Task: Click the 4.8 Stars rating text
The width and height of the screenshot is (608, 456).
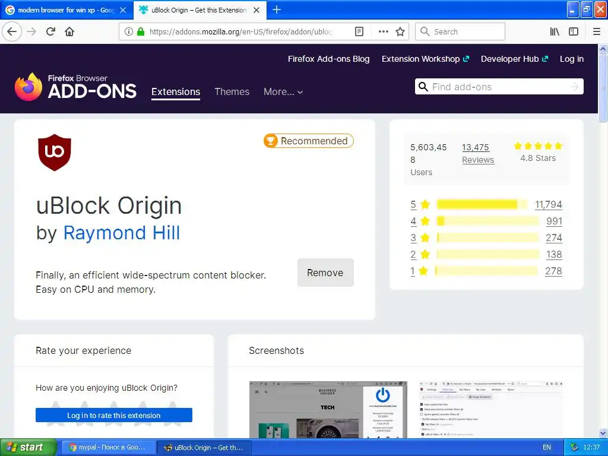Action: click(x=538, y=158)
